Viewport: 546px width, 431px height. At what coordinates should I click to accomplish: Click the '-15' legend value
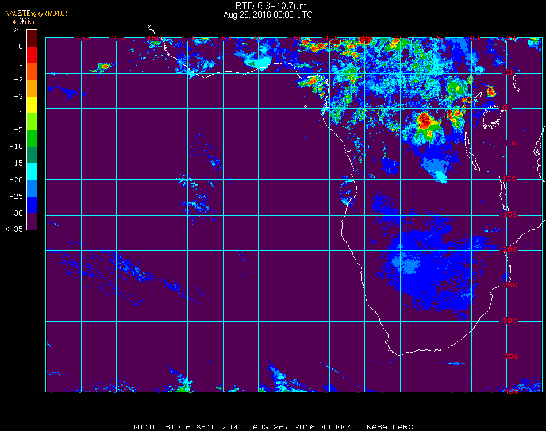click(x=16, y=163)
